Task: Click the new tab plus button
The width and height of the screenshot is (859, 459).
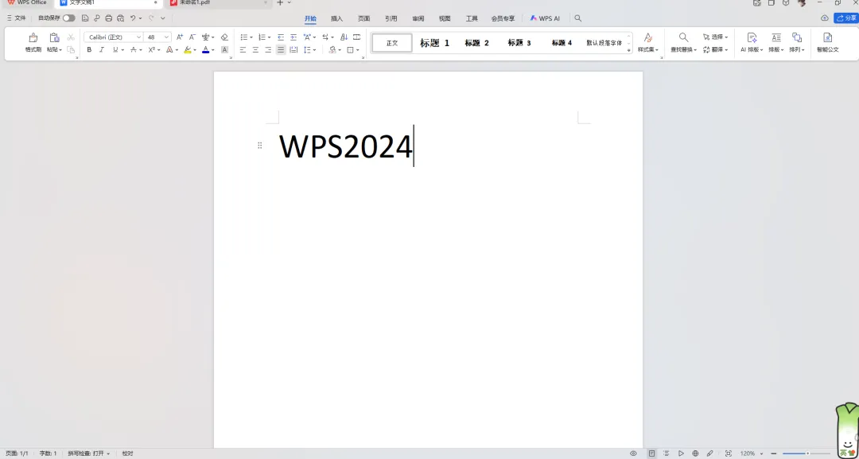Action: 280,2
